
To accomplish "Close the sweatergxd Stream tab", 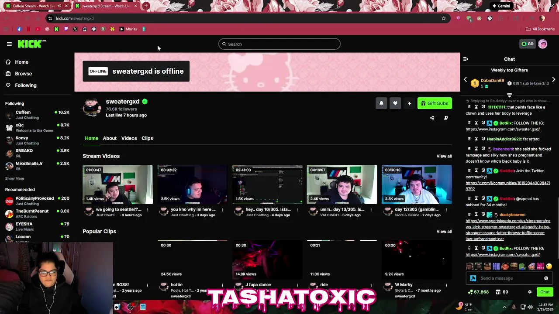I will (135, 6).
